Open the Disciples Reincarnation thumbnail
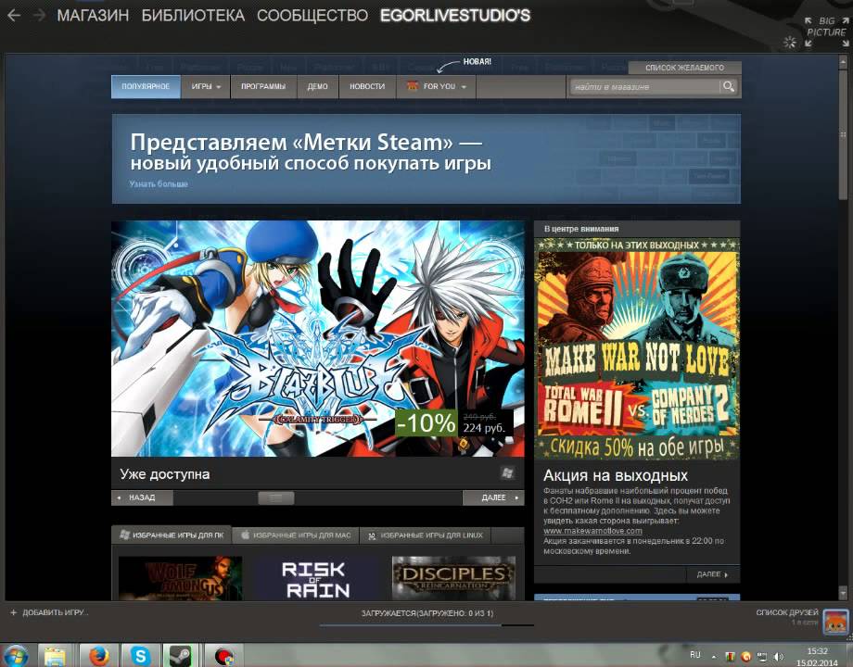 pos(453,578)
